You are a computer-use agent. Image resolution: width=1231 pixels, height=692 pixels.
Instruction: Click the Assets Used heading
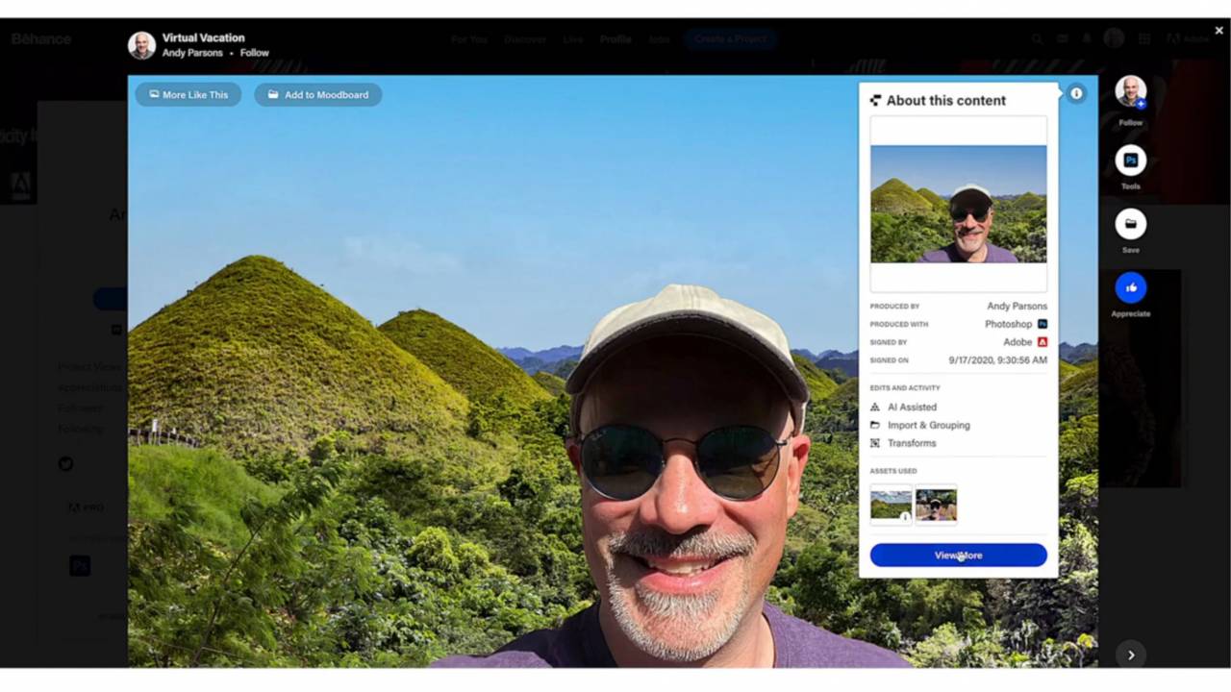(x=893, y=471)
